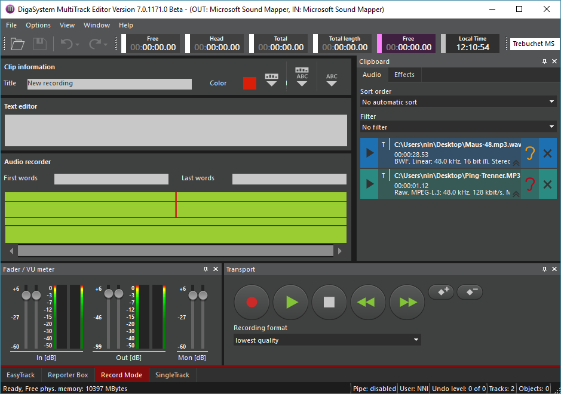Switch to the Effects tab
The height and width of the screenshot is (394, 561).
click(404, 75)
